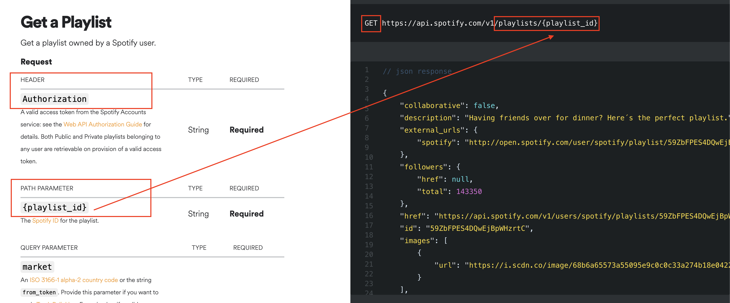The height and width of the screenshot is (303, 730).
Task: Click the /playlists/{playlist_id} endpoint path
Action: pos(546,23)
